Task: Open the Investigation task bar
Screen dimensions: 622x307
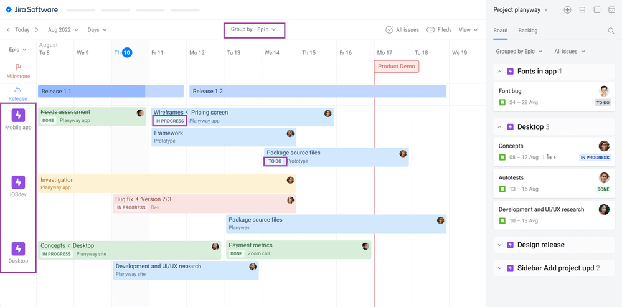Action: (167, 184)
